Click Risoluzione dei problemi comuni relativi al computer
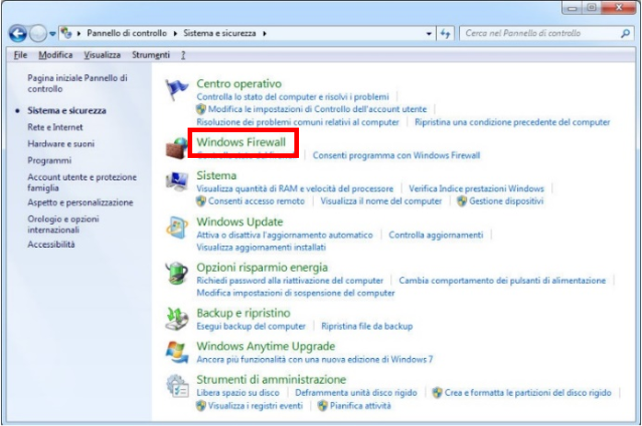642x426 pixels. coord(298,122)
